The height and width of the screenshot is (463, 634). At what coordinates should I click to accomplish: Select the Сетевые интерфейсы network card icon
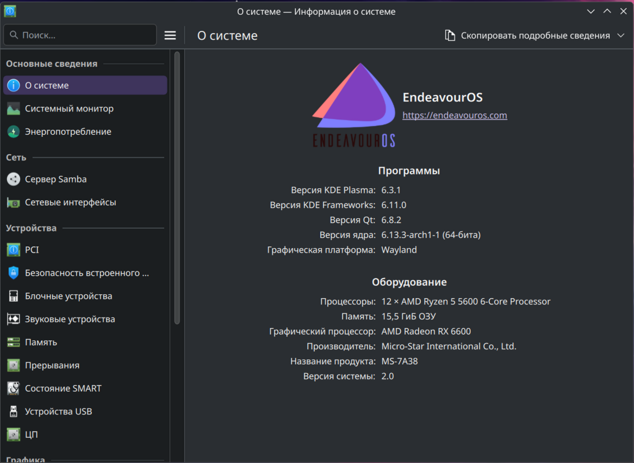tap(14, 202)
